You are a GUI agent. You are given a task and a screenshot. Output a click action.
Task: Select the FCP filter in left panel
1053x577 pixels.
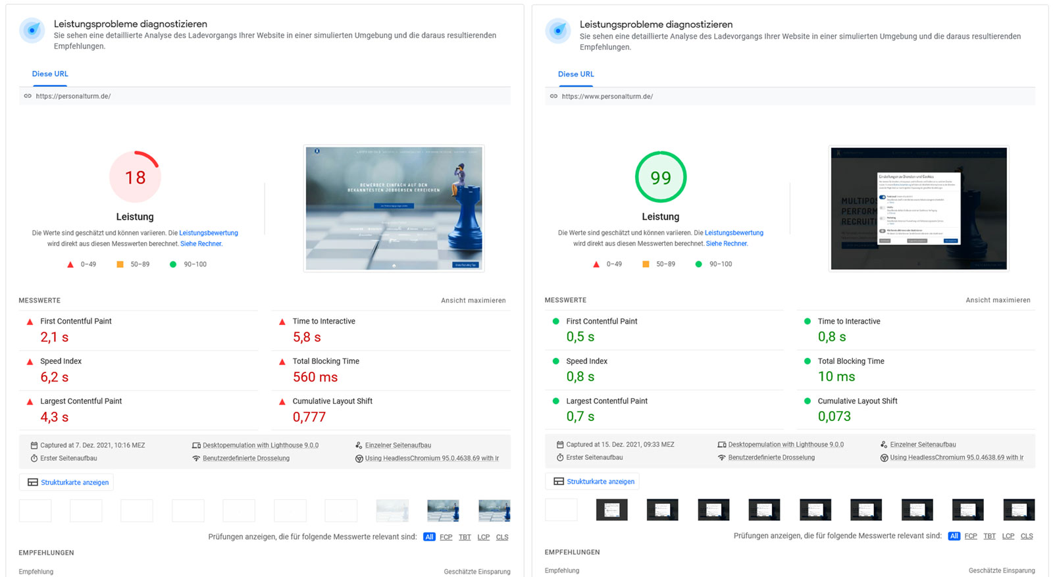tap(446, 537)
